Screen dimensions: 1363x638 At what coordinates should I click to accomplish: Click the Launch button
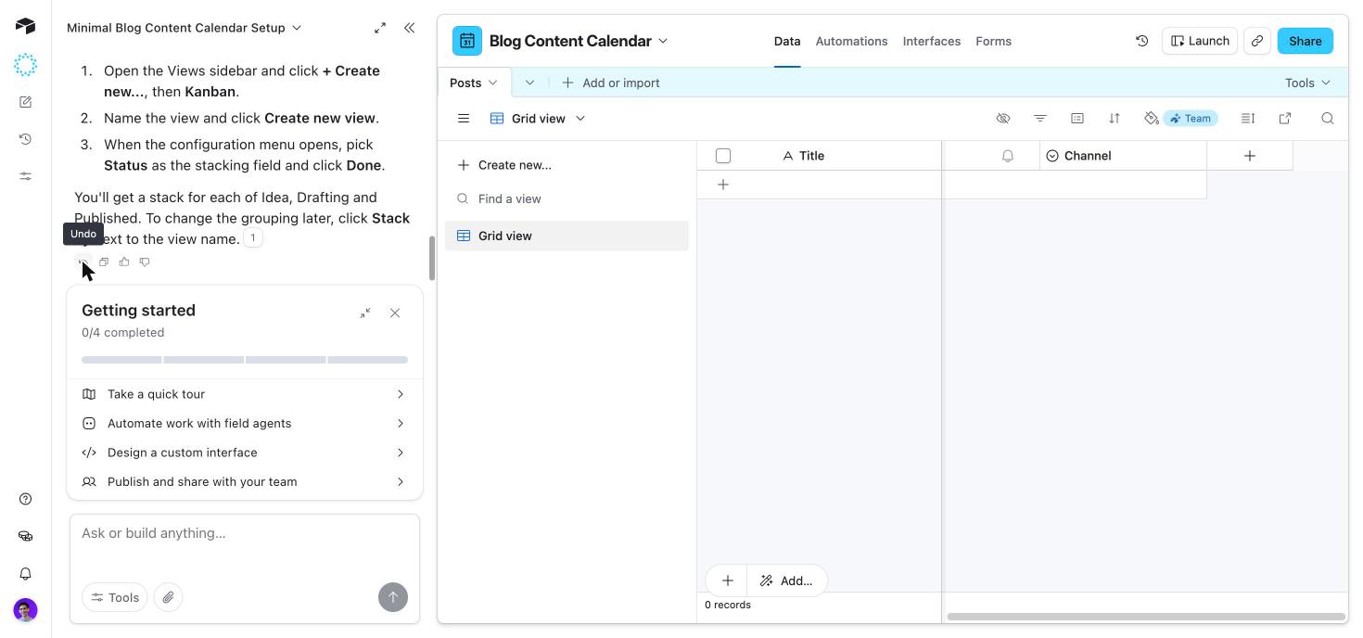[1200, 41]
